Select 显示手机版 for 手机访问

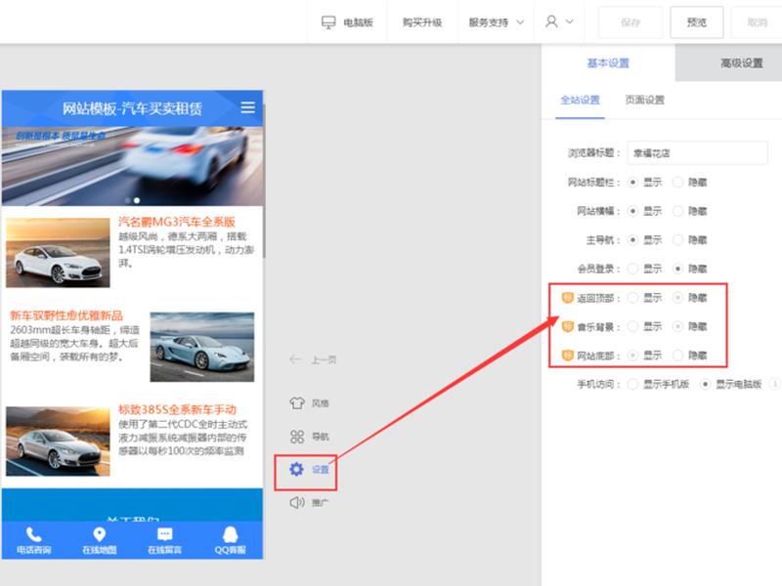point(632,384)
